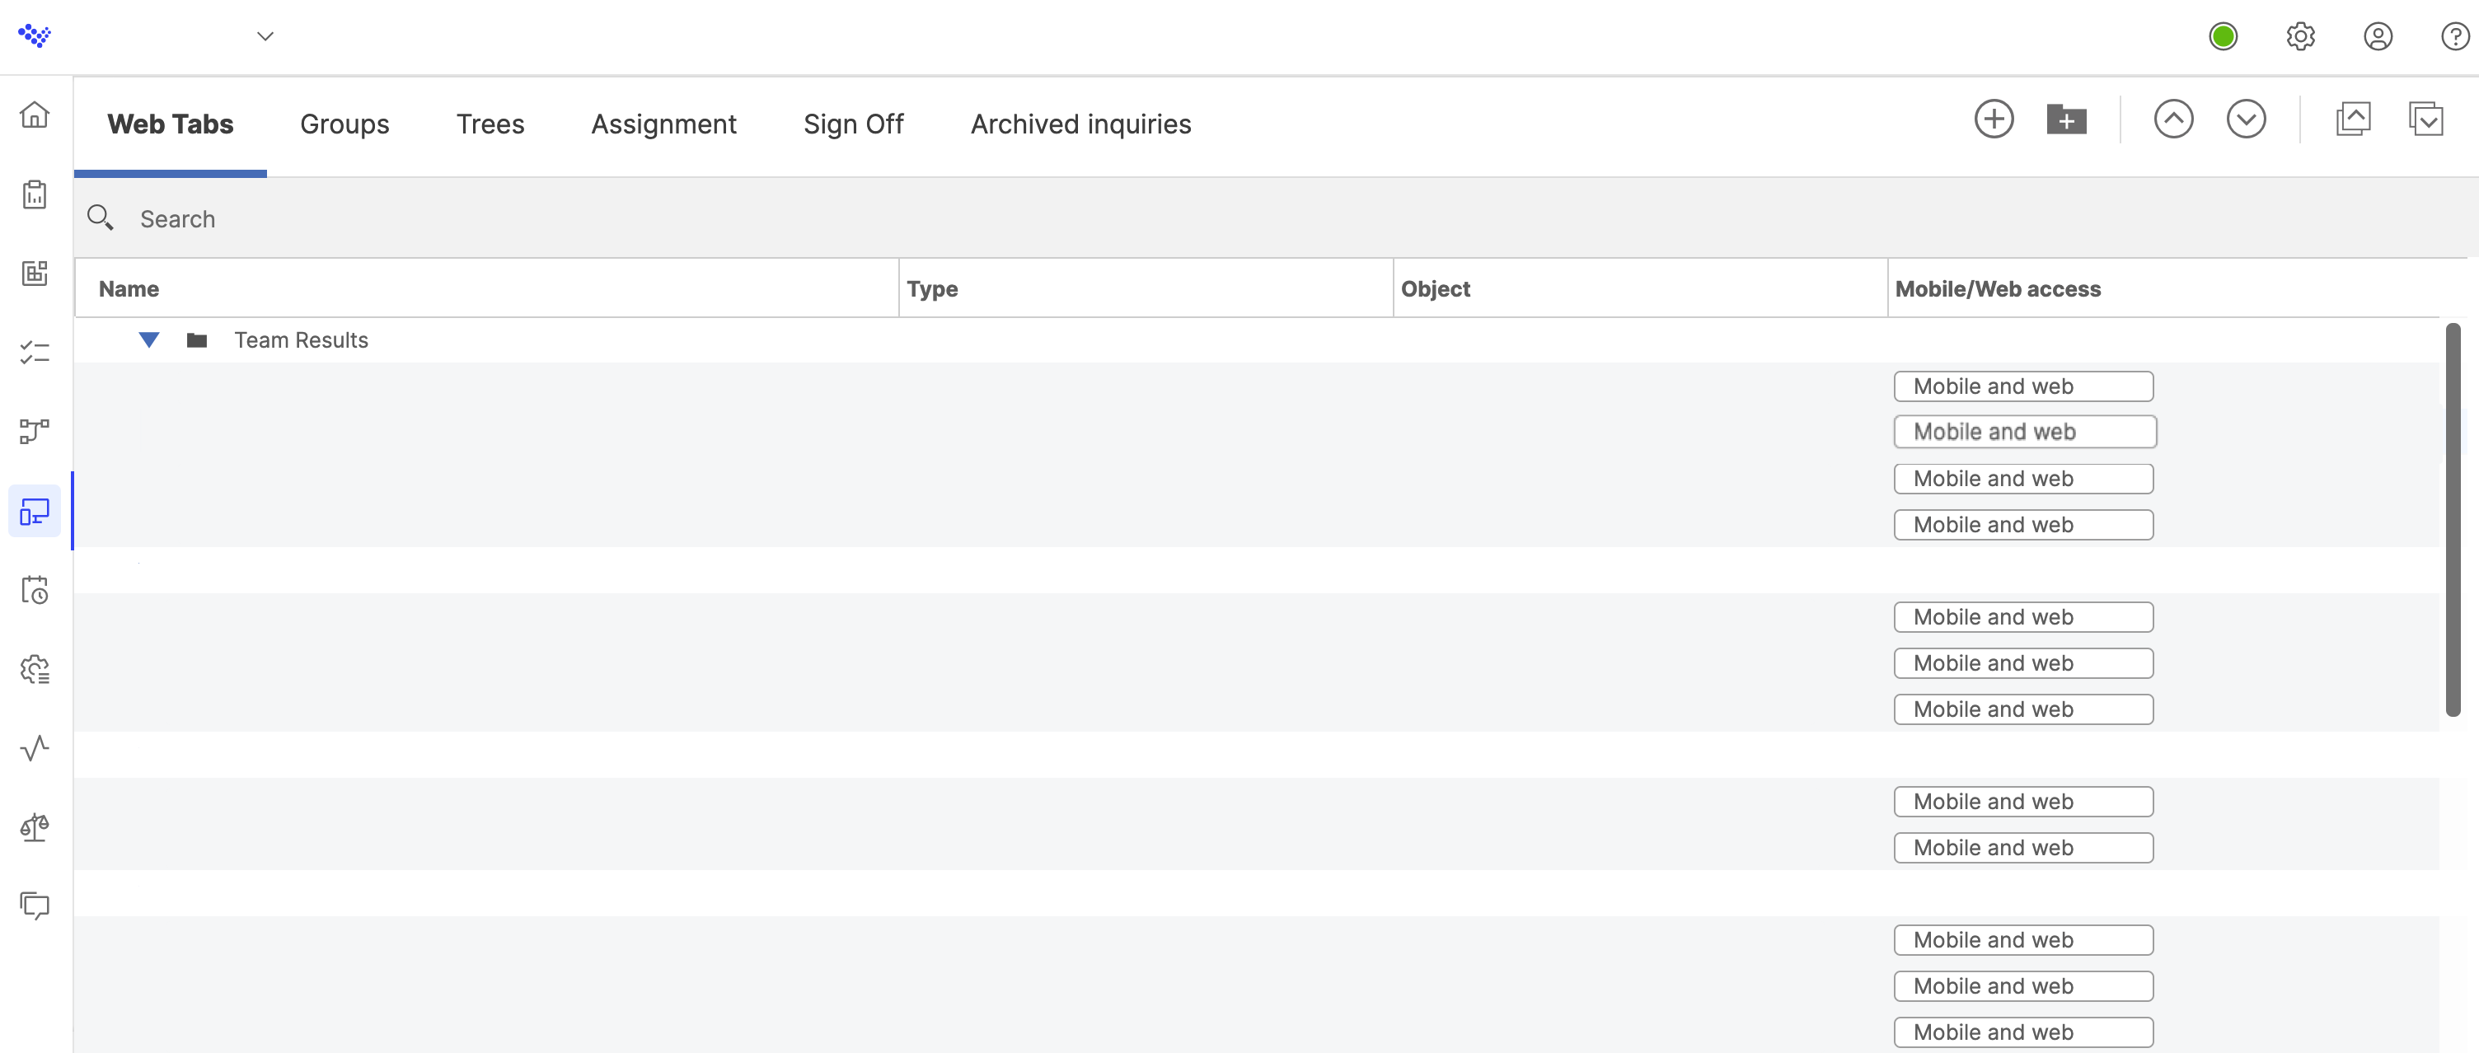Open the scales/compliance icon in the sidebar
This screenshot has height=1053, width=2479.
[35, 826]
